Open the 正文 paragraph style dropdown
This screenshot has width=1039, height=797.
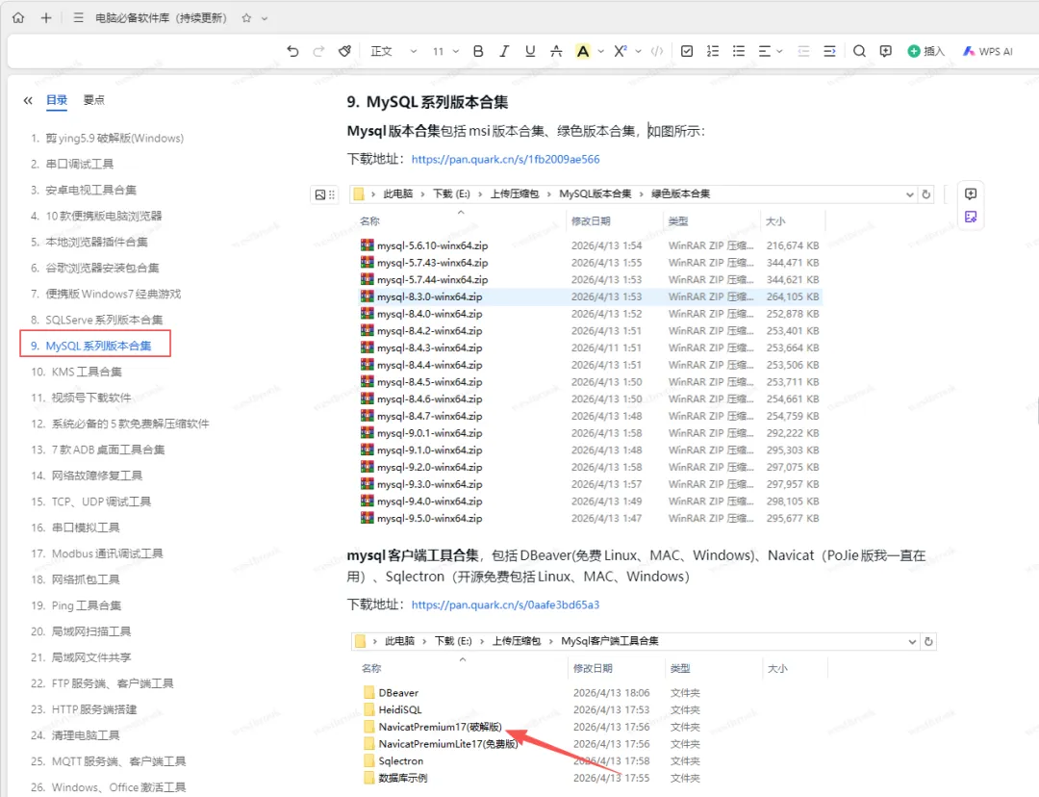pos(393,51)
